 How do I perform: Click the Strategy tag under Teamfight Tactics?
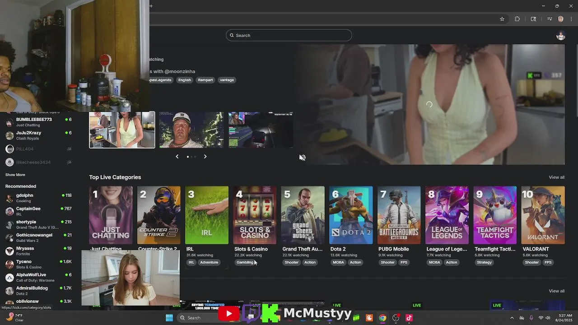click(484, 262)
